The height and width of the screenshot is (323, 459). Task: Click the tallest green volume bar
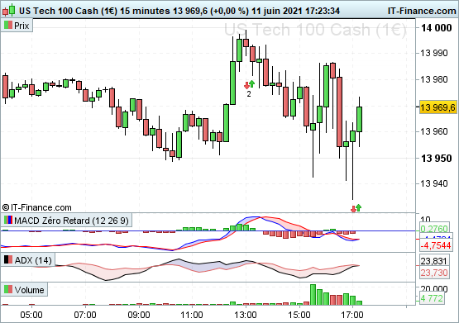point(313,295)
